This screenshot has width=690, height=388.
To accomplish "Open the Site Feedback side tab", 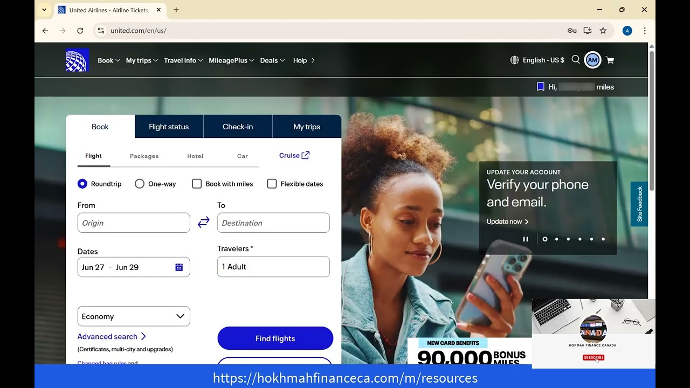I will (x=639, y=204).
